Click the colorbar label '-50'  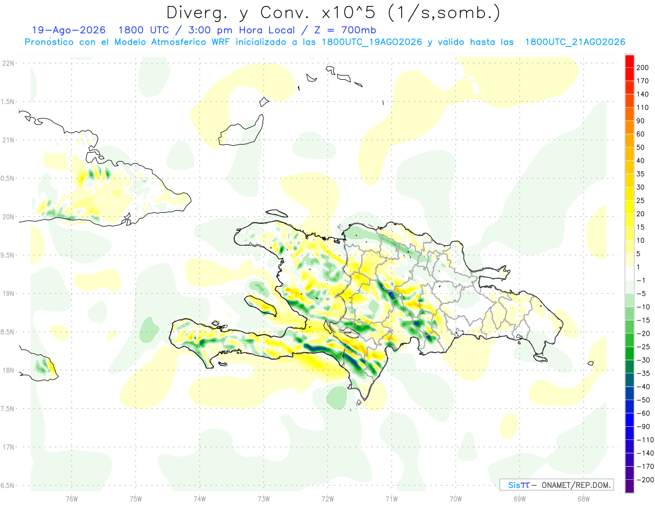pos(642,400)
